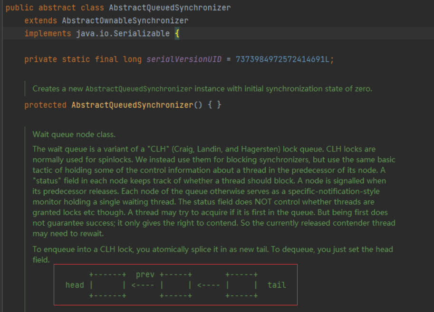Click the 'protected' keyword
This screenshot has height=312, width=434.
(45, 105)
